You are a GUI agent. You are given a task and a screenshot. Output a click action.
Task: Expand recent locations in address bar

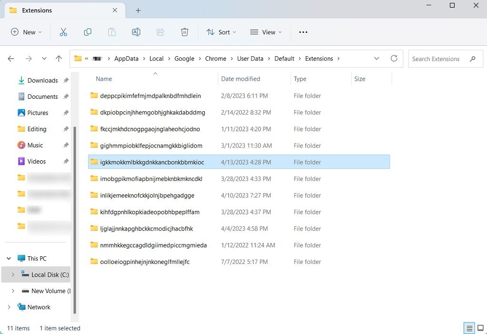tap(376, 59)
